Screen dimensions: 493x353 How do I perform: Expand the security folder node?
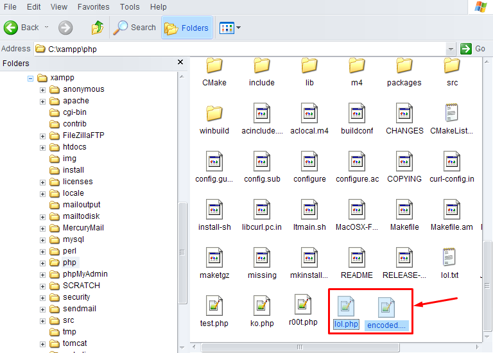[42, 298]
